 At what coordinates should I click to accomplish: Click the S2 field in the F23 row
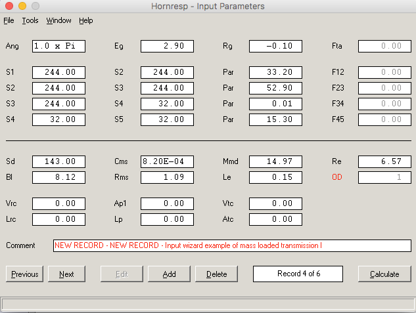click(x=58, y=88)
